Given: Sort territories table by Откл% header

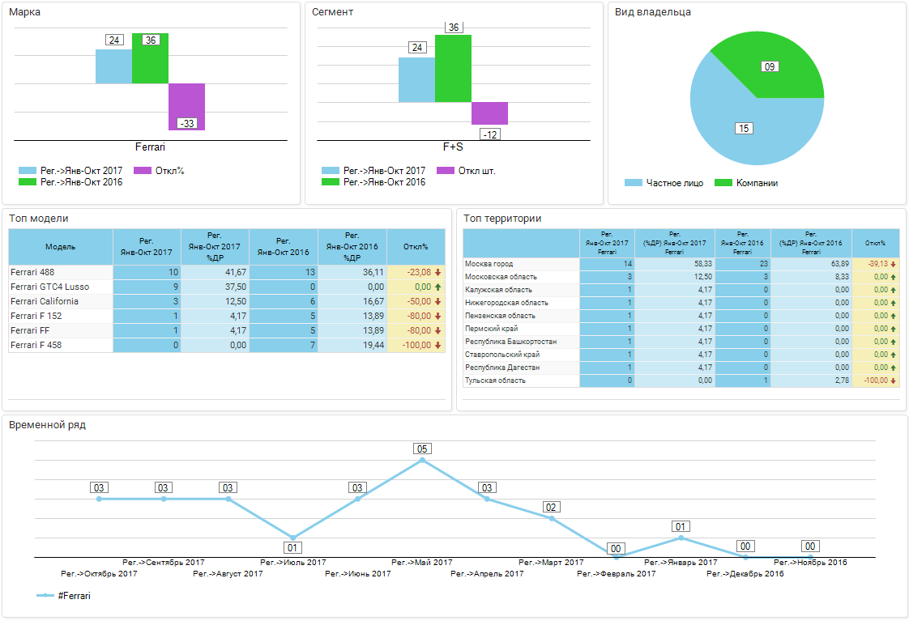Looking at the screenshot, I should [875, 244].
